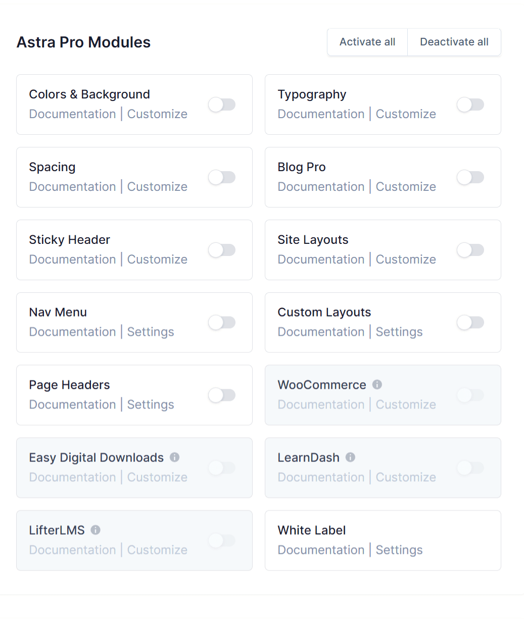Image resolution: width=524 pixels, height=621 pixels.
Task: Open Settings link for White Label
Action: click(x=399, y=550)
